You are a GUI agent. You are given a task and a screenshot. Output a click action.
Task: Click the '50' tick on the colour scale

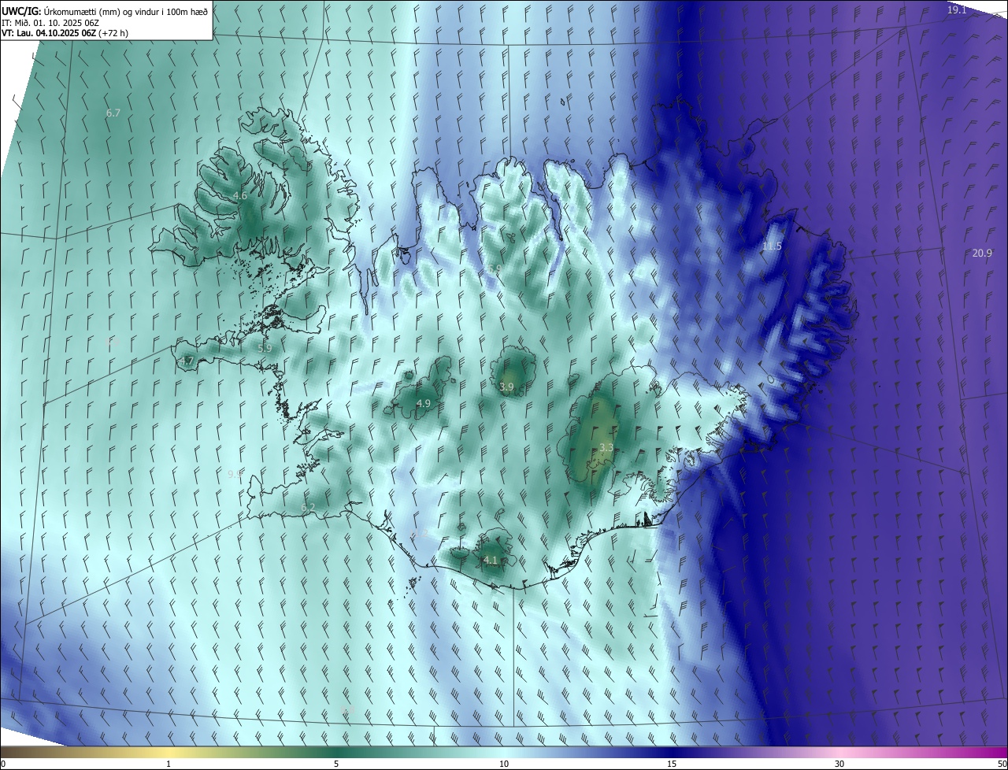pos(1002,764)
